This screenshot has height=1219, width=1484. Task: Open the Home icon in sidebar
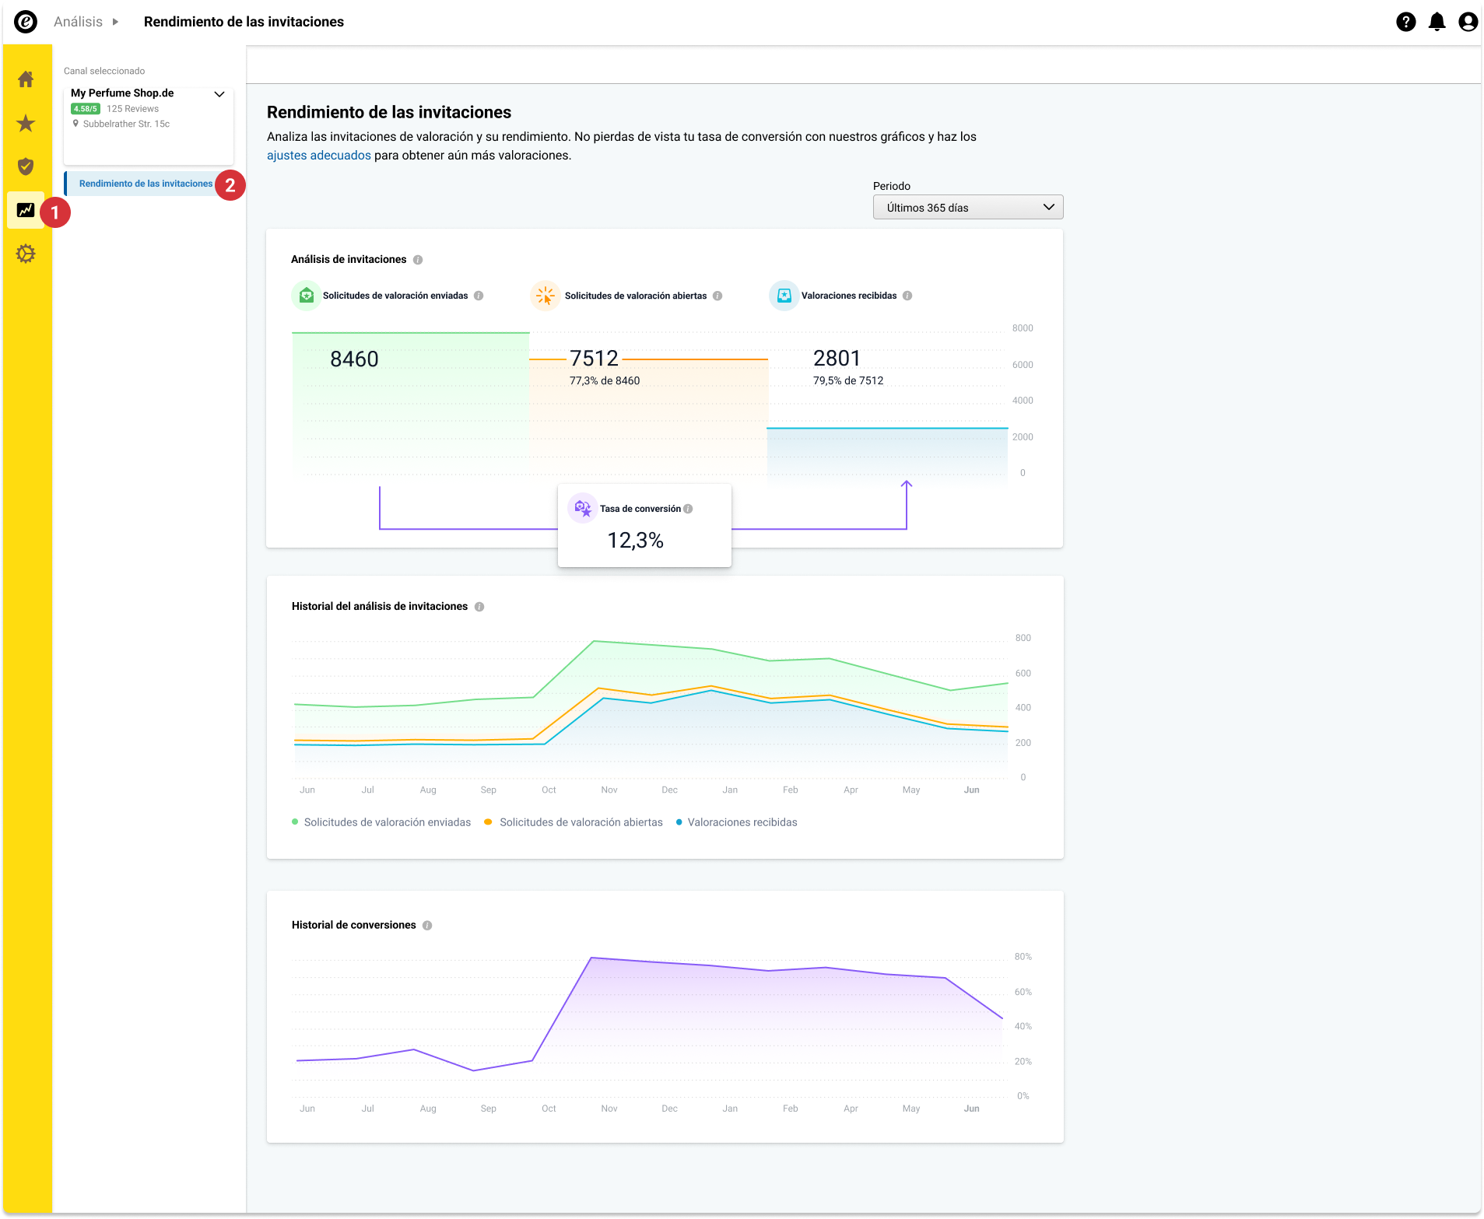click(26, 79)
